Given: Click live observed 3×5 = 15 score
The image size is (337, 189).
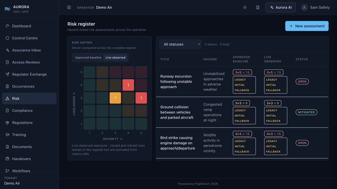Looking at the screenshot, I should click(274, 72).
